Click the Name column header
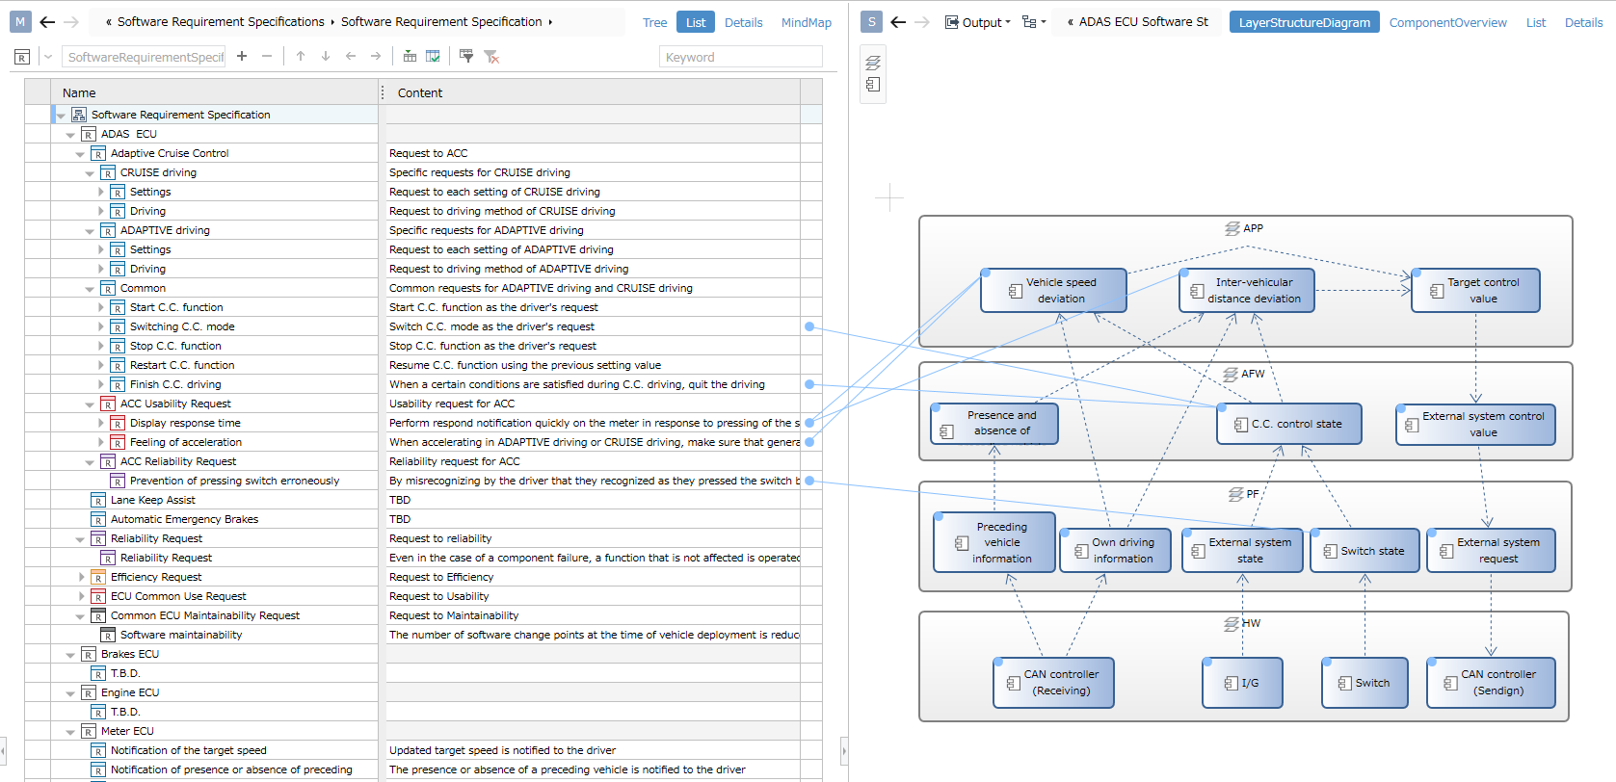This screenshot has width=1616, height=782. pos(216,92)
